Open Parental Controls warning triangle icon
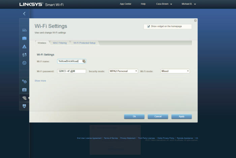236x158 pixels. [24, 47]
